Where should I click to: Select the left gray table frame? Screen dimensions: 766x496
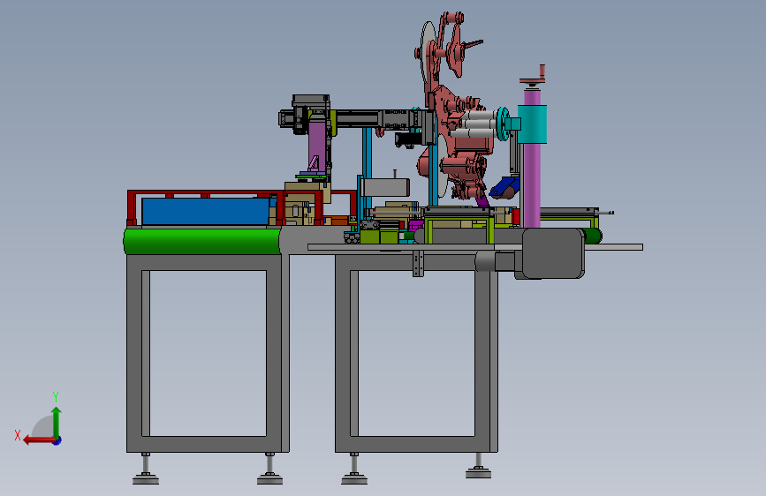click(x=208, y=352)
